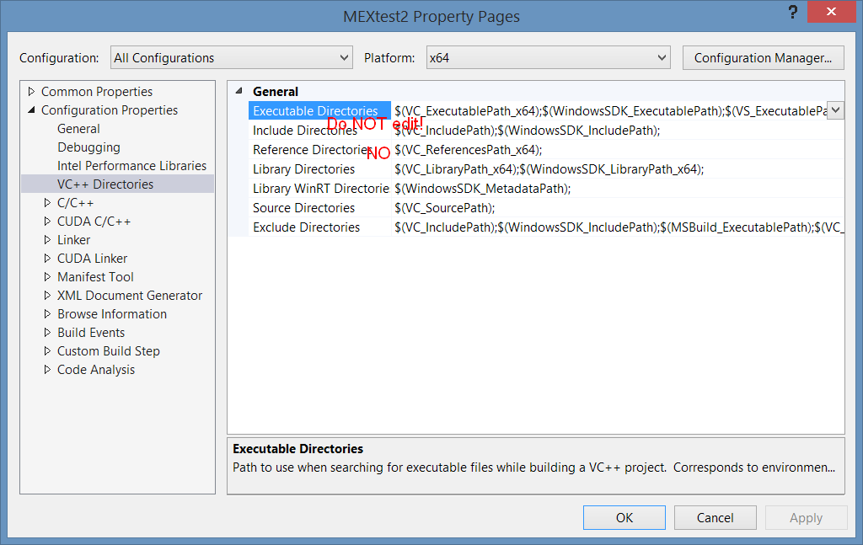Select XML Document Generator tree label

coord(130,296)
